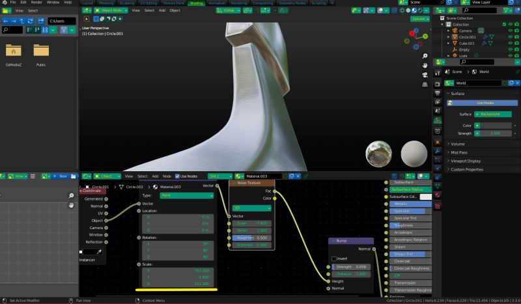The image size is (521, 304).
Task: Hide Empty in outliner via eye icon
Action: (x=511, y=49)
